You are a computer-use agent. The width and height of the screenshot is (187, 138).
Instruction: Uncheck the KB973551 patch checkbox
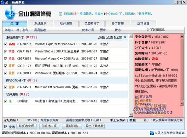click(5, 59)
